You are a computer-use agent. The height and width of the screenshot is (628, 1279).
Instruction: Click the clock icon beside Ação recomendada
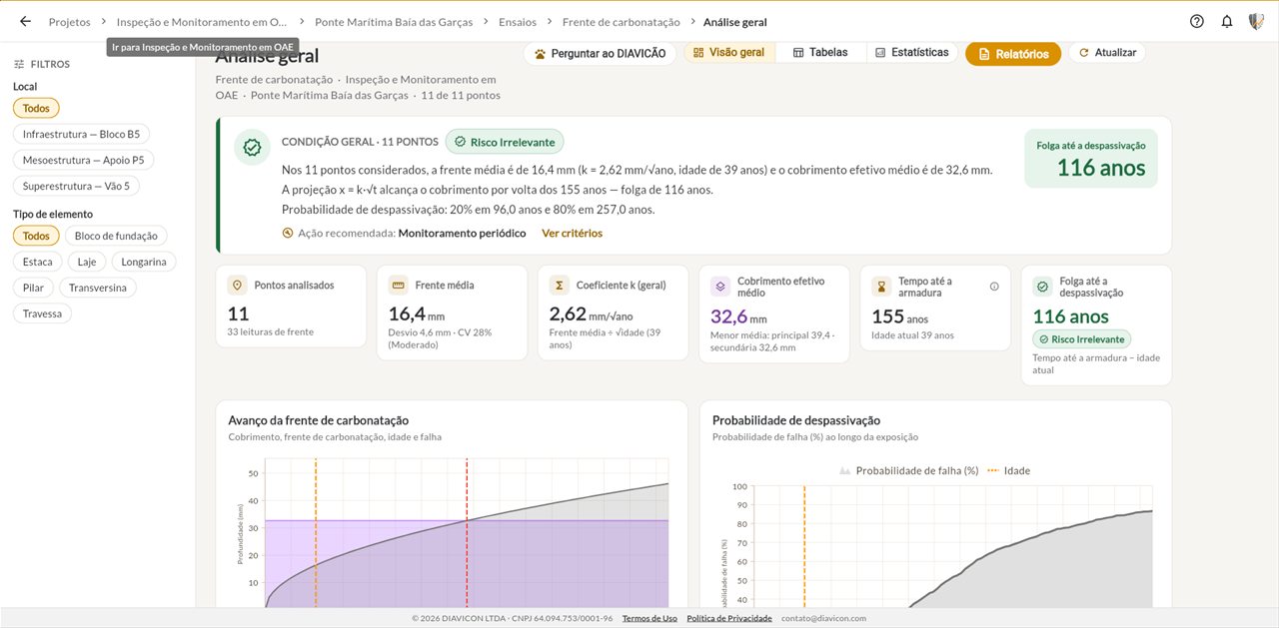pyautogui.click(x=288, y=233)
